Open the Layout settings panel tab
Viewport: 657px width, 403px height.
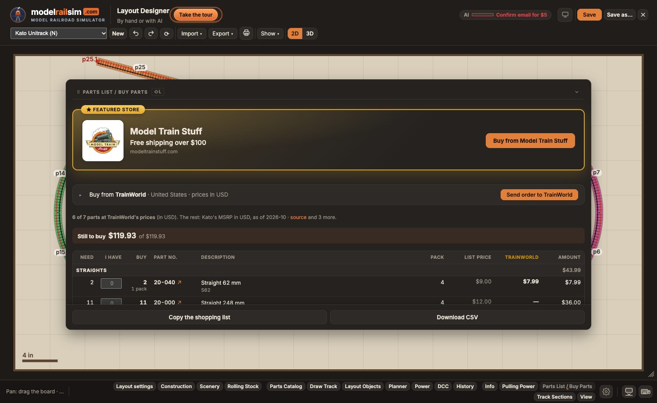(134, 386)
